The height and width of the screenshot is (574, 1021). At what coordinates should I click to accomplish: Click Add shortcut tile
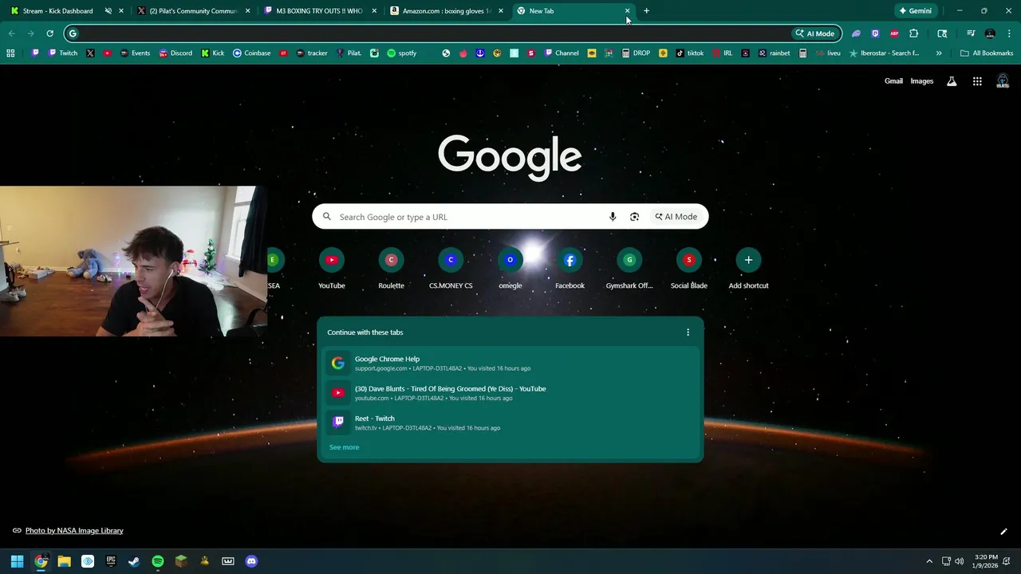pos(748,269)
